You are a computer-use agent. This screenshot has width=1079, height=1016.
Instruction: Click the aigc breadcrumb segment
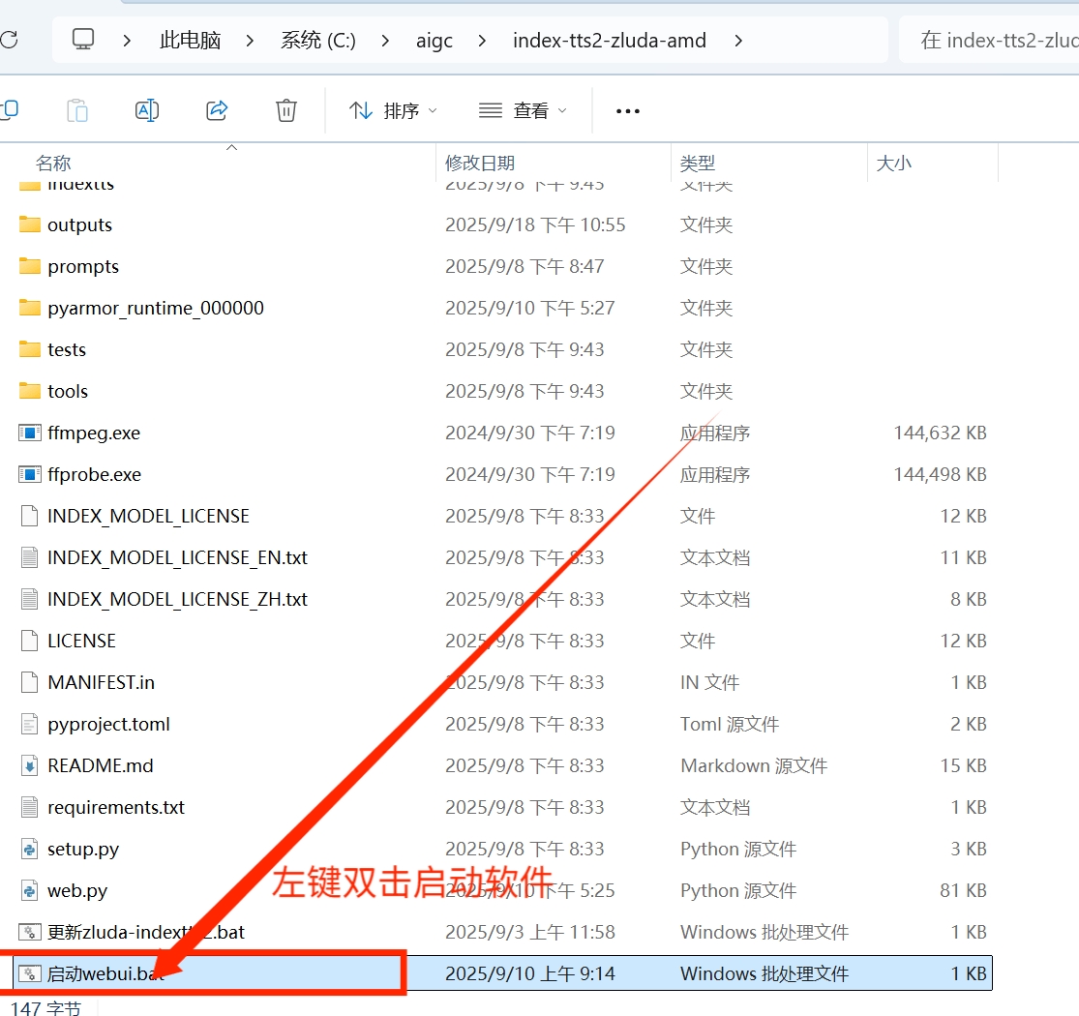(x=435, y=41)
